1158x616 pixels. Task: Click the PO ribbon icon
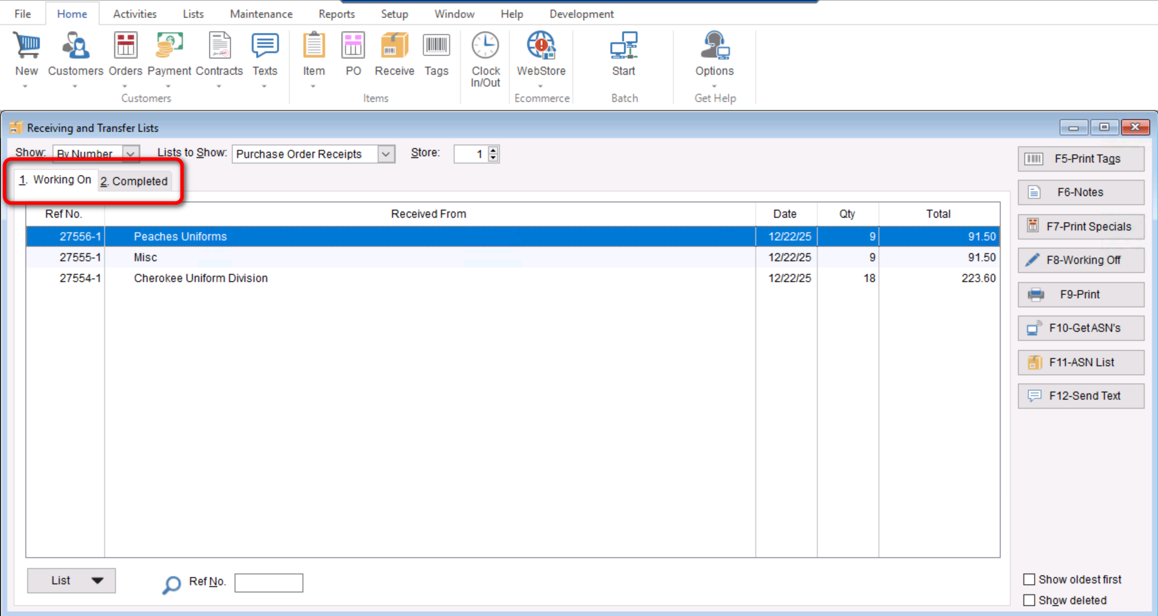353,46
